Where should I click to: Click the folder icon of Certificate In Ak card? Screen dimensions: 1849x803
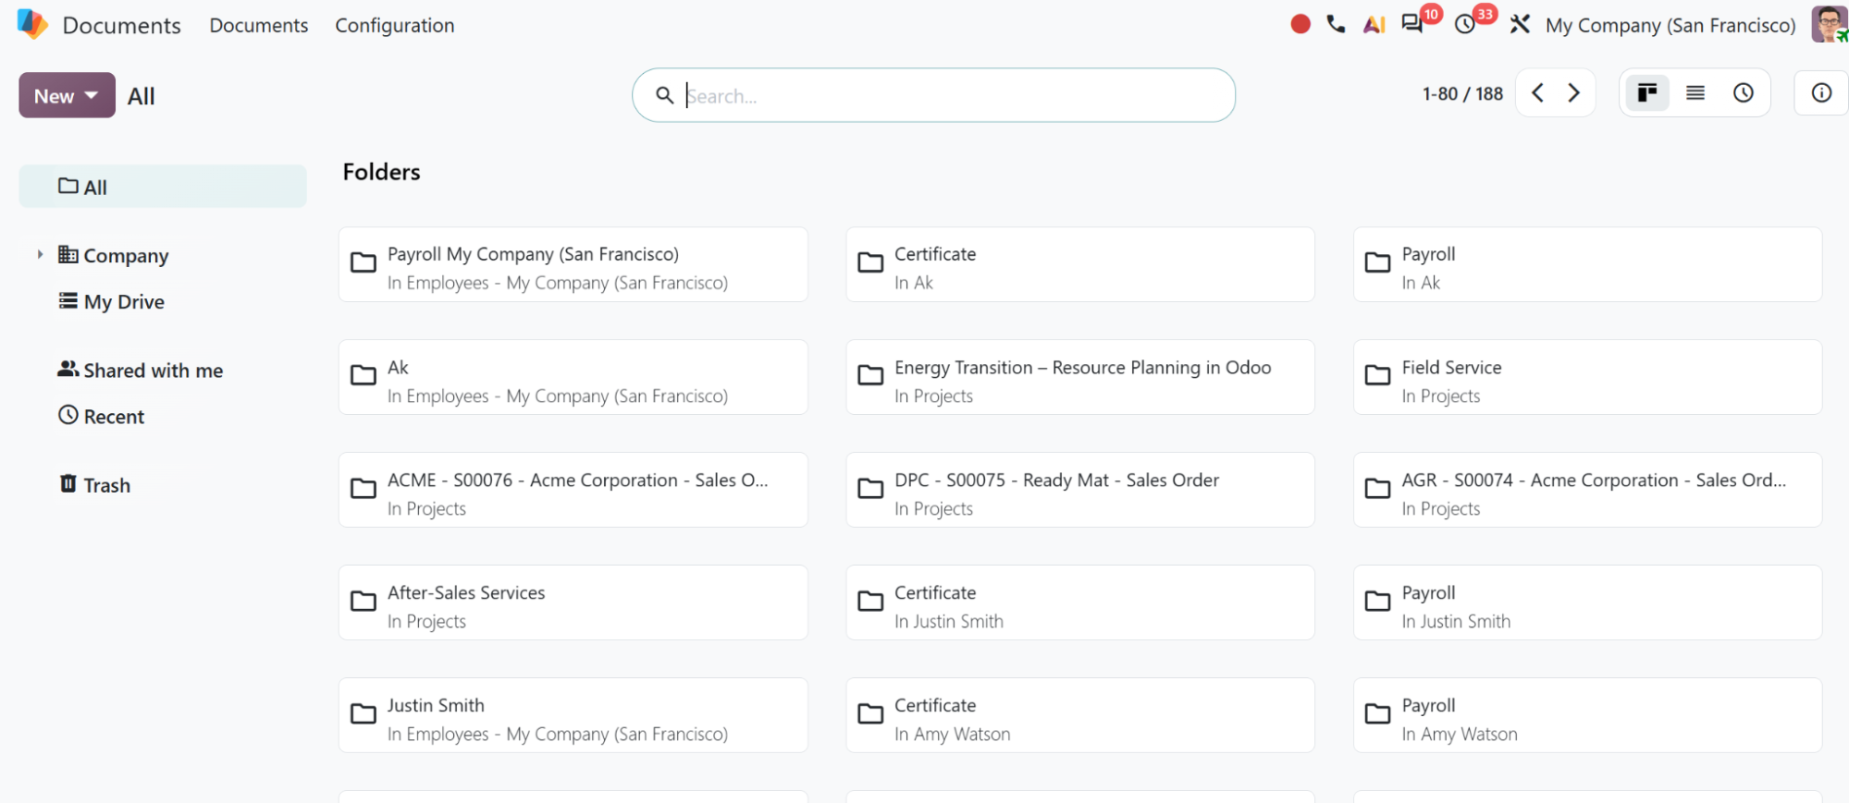[x=870, y=263]
